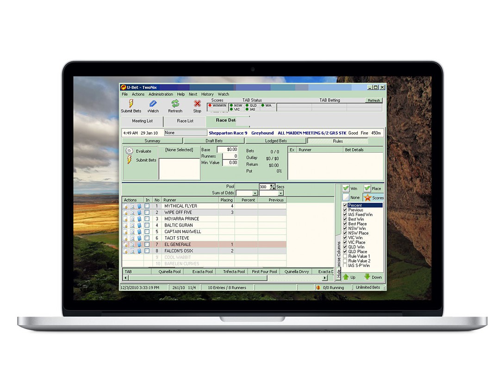
Task: Click the Submit Bets lightning icon below Evaluate
Action: (129, 160)
